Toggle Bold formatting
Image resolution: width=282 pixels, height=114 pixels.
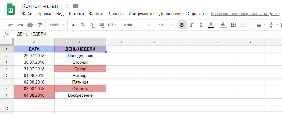(182, 25)
